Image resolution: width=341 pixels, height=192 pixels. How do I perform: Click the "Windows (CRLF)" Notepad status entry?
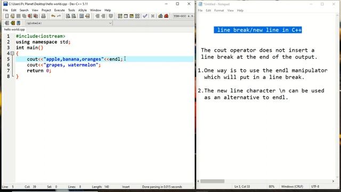coord(292,187)
